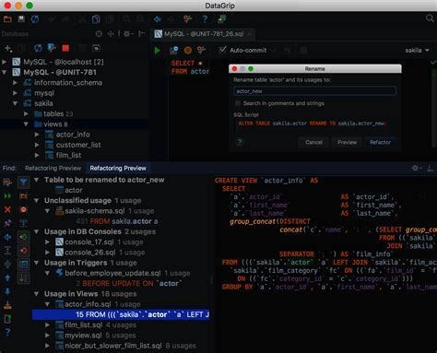This screenshot has width=437, height=353.
Task: Click the Explain plan icon in the editor toolbar
Action: (x=174, y=50)
